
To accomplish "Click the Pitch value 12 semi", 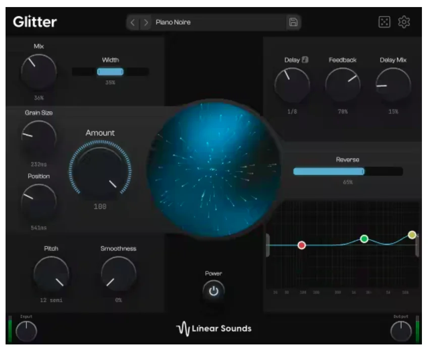I will (51, 301).
